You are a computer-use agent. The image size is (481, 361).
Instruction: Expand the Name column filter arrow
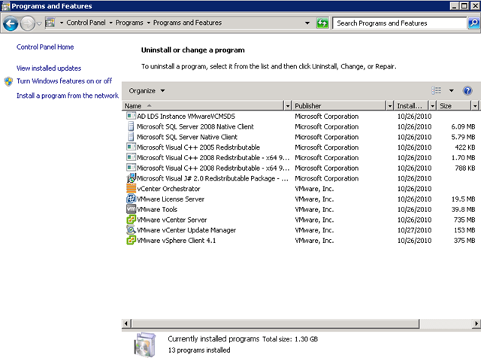point(287,106)
